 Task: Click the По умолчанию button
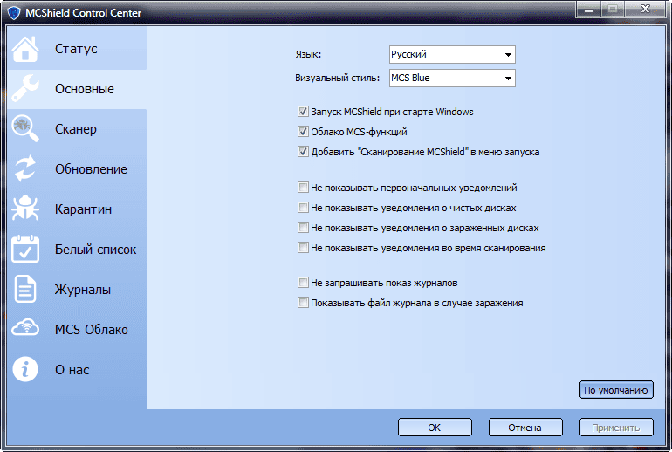pos(616,390)
